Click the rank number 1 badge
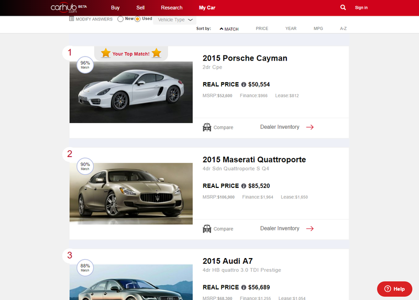This screenshot has width=419, height=300. click(70, 52)
